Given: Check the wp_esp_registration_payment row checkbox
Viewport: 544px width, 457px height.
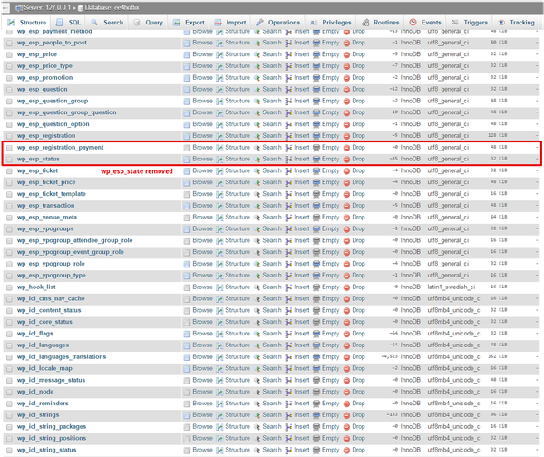Looking at the screenshot, I should 9,148.
